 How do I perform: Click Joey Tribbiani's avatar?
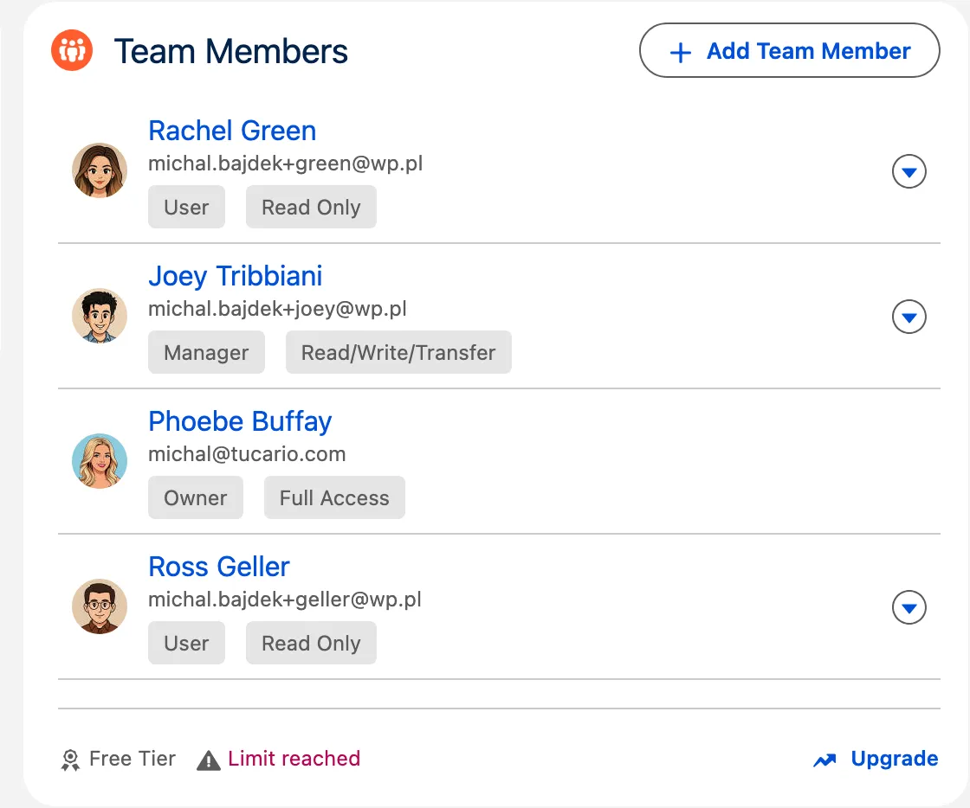pyautogui.click(x=100, y=316)
